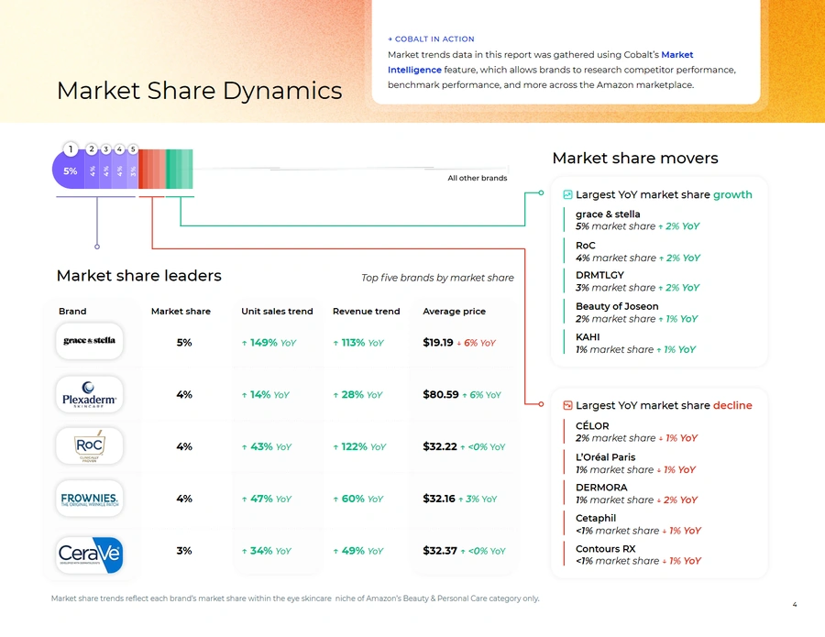Click the $80.59 average price

440,394
